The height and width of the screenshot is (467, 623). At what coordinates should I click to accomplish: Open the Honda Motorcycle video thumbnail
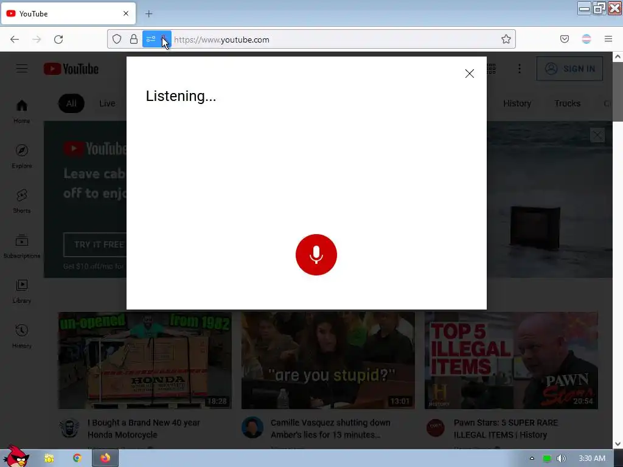(145, 361)
